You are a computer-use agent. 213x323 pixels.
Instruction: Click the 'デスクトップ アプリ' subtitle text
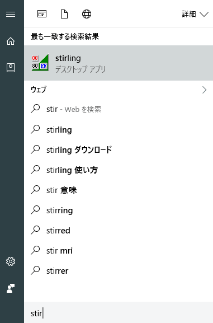[x=81, y=69]
